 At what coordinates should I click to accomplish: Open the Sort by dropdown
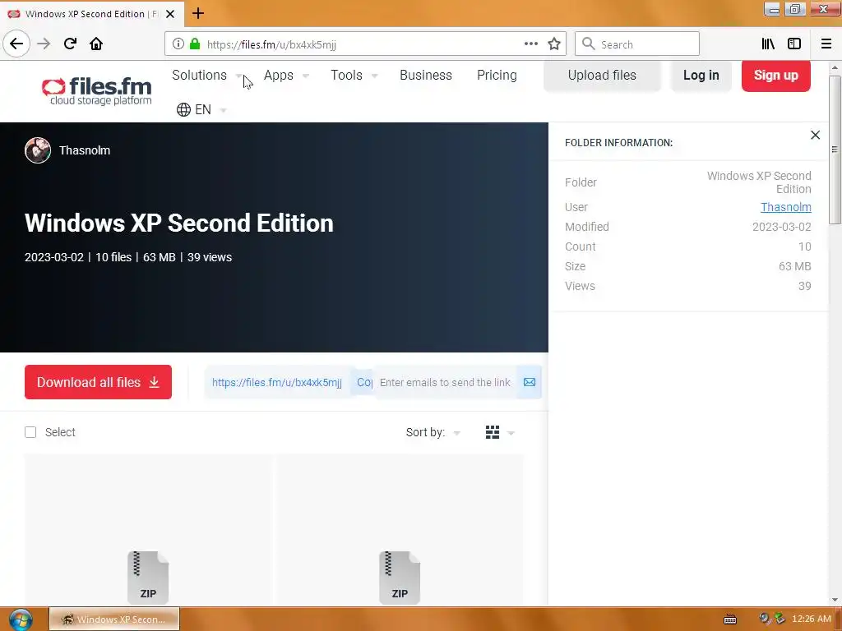tap(433, 432)
